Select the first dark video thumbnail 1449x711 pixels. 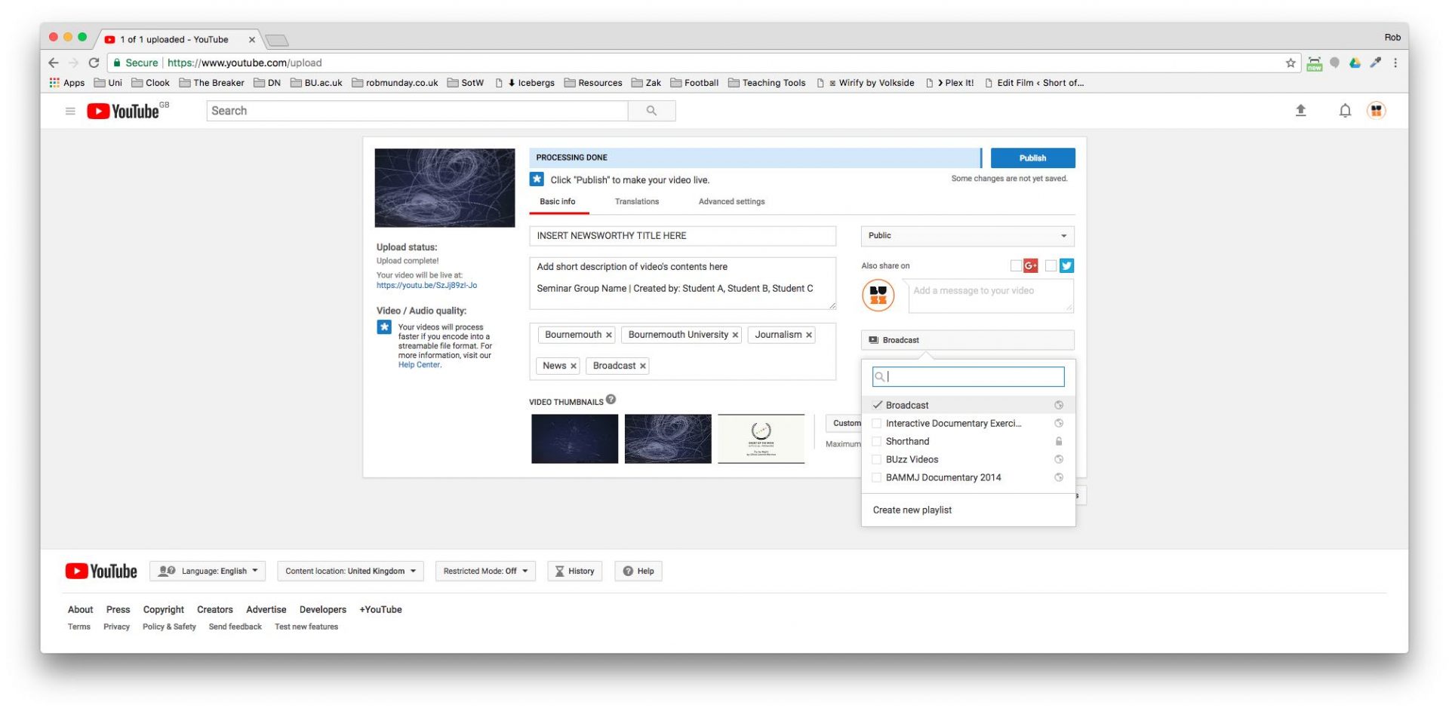point(574,439)
